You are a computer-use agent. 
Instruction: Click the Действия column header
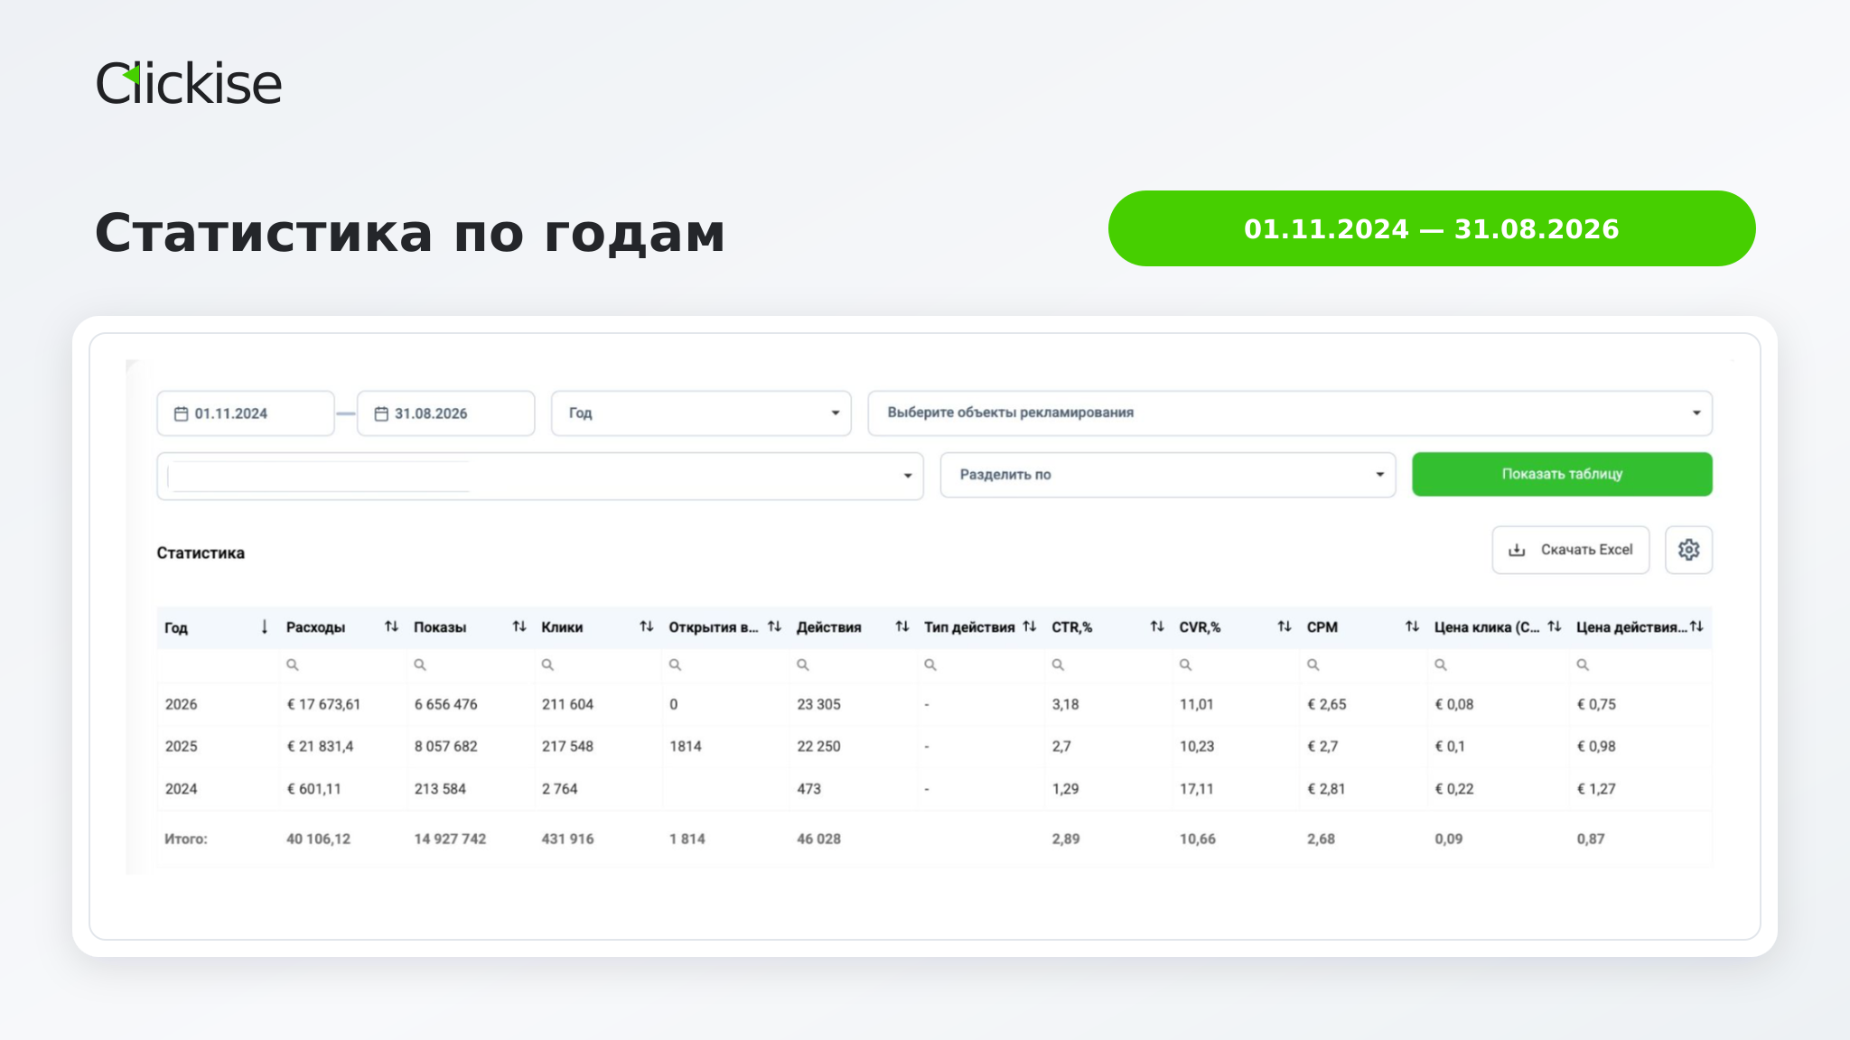(828, 627)
